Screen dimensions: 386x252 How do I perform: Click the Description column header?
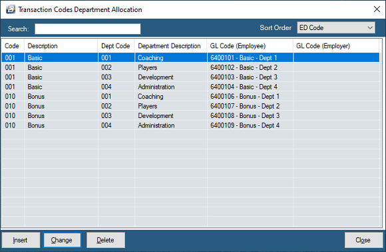tap(61, 46)
